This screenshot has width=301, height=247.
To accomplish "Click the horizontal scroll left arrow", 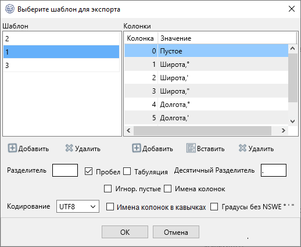I will (x=128, y=130).
